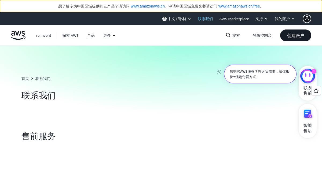Click the AWS logo

(18, 35)
